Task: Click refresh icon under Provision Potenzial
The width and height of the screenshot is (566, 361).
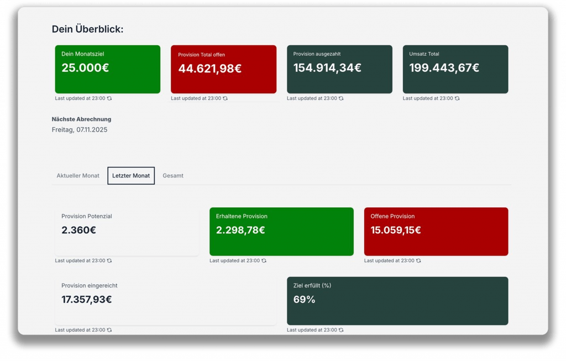Action: coord(109,261)
